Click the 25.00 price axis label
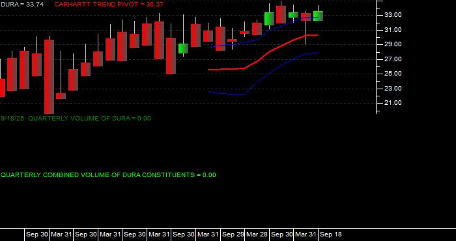 (393, 74)
